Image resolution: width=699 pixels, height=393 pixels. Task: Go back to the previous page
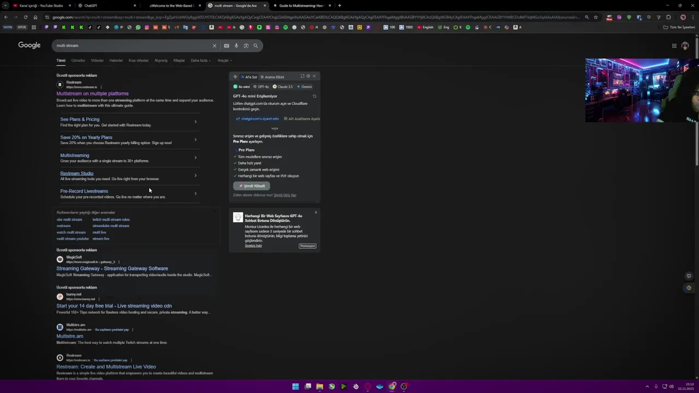pyautogui.click(x=6, y=17)
